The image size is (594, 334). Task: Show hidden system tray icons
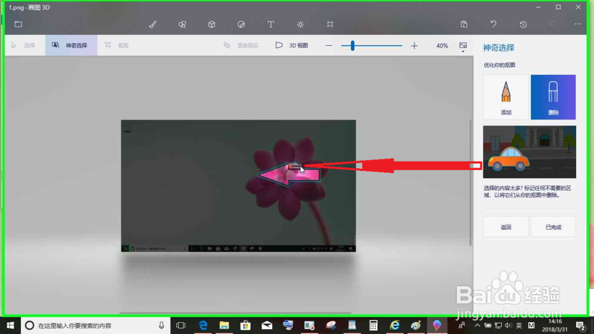pos(478,325)
